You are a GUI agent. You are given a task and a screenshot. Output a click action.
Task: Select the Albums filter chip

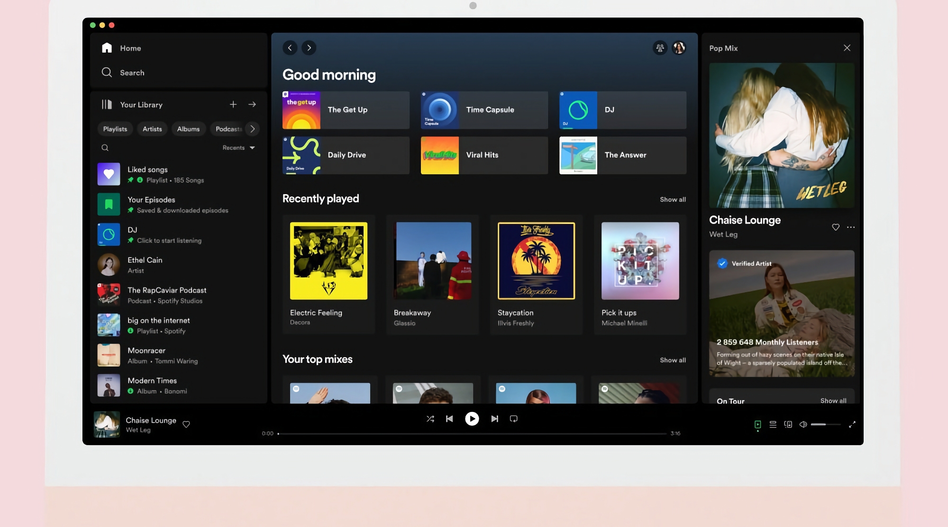point(188,129)
